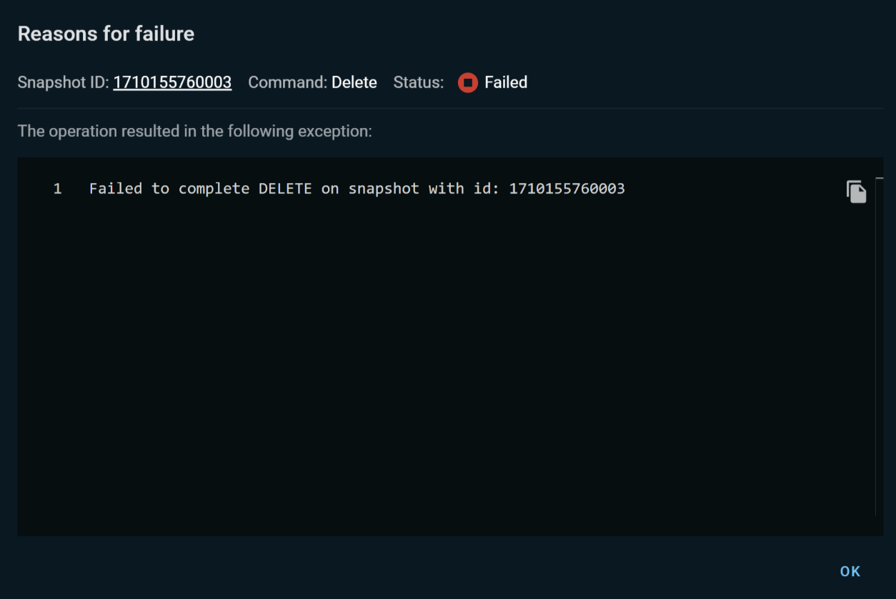Click the Delete command value
896x599 pixels.
pyautogui.click(x=354, y=83)
